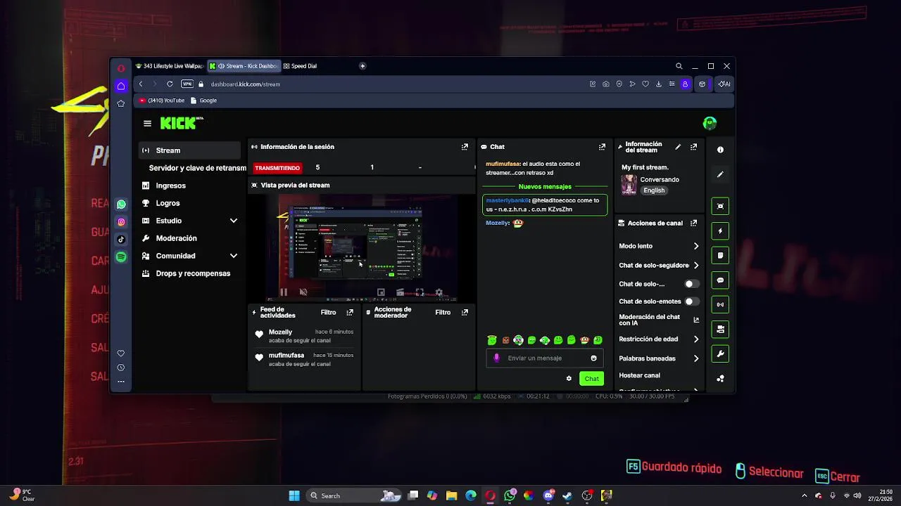Open the Google bookmark
Screen dimensions: 901x506
(x=203, y=100)
